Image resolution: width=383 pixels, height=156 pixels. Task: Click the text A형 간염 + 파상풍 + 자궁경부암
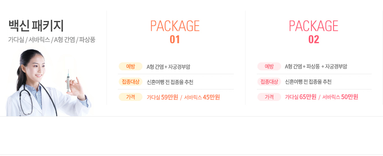(x=316, y=67)
